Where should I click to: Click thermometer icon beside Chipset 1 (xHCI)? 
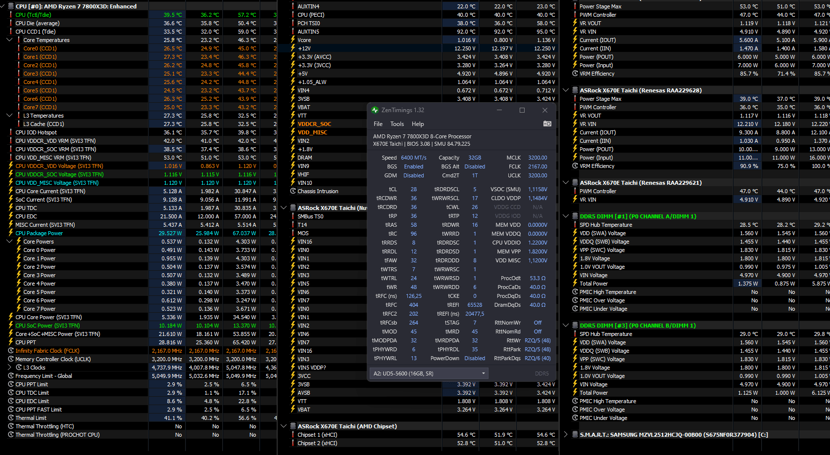293,435
